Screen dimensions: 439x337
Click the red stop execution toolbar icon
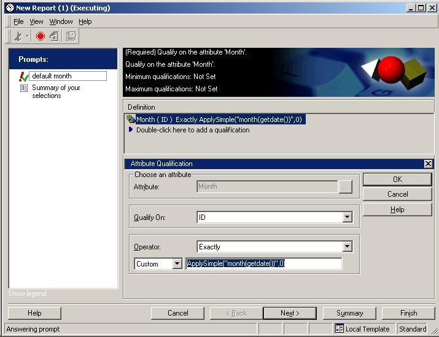pyautogui.click(x=41, y=36)
